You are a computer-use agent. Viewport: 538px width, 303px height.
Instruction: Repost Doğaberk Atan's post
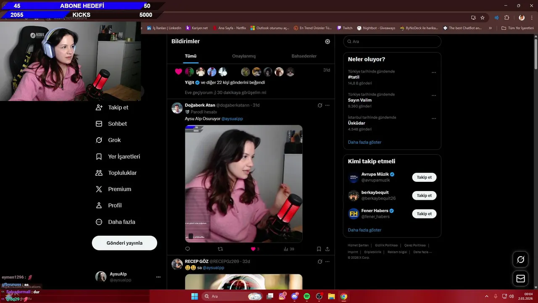pyautogui.click(x=220, y=249)
